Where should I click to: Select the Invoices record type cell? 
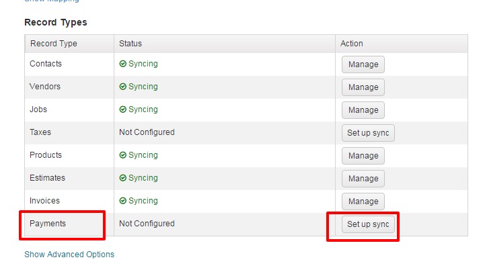[x=69, y=201]
